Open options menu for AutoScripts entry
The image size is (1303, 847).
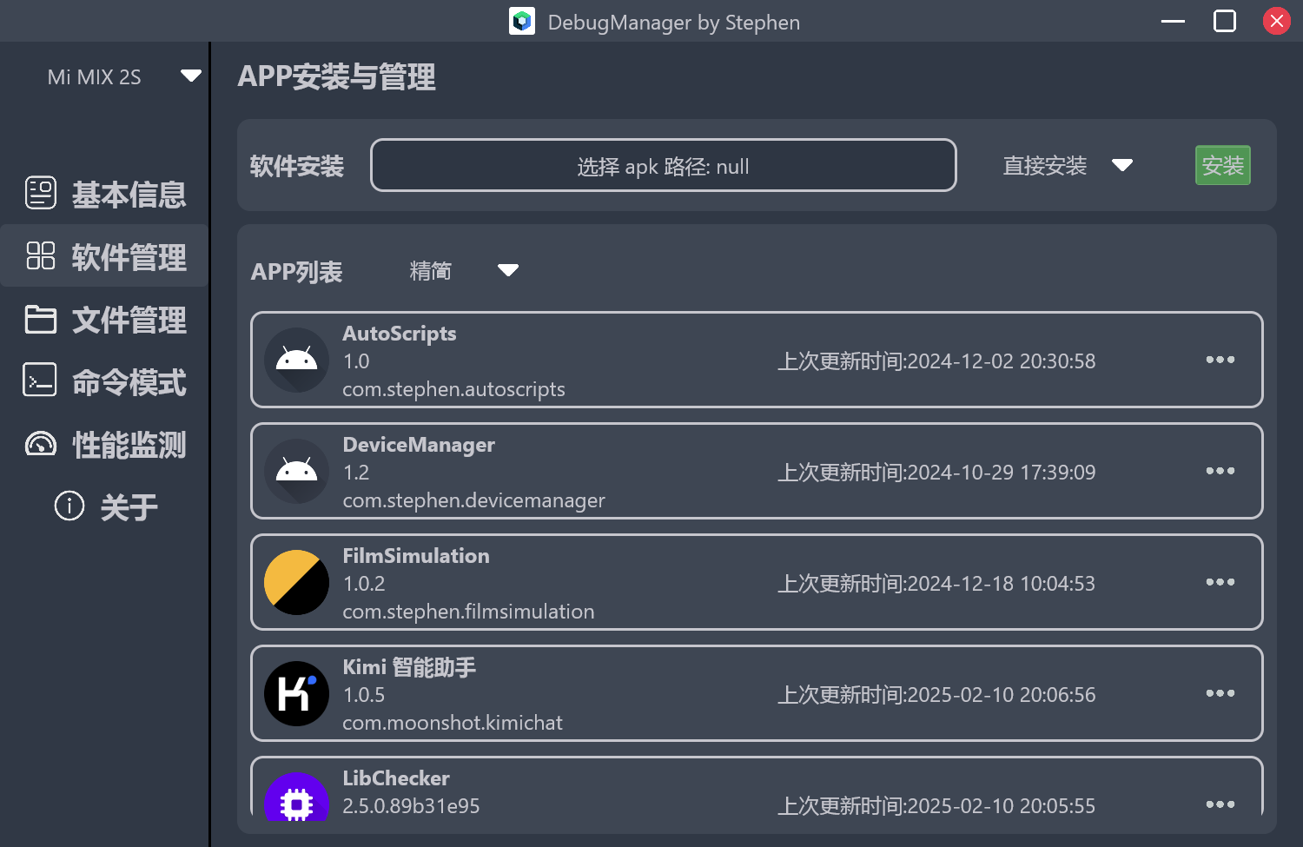1220,360
